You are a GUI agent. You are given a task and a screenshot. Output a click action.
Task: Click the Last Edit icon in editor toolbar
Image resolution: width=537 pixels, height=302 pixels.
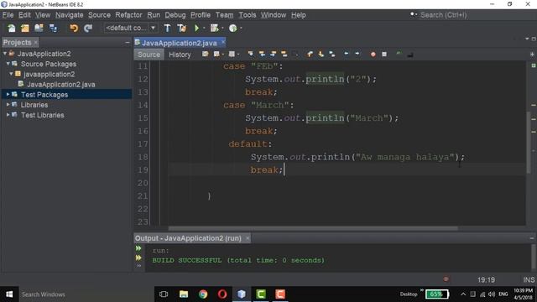pos(205,54)
